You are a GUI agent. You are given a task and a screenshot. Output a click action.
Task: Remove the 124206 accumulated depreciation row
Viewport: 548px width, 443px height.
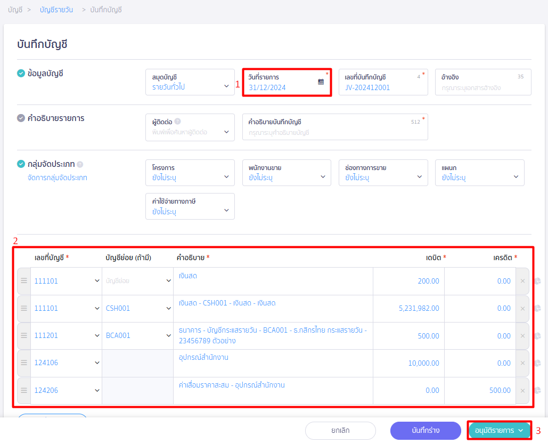pyautogui.click(x=522, y=390)
